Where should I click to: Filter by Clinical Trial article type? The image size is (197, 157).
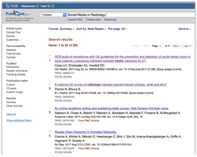point(13,32)
